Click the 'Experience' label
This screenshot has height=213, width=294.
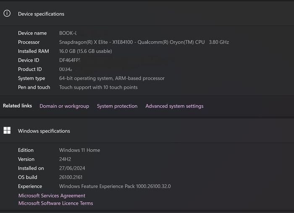[30, 187]
